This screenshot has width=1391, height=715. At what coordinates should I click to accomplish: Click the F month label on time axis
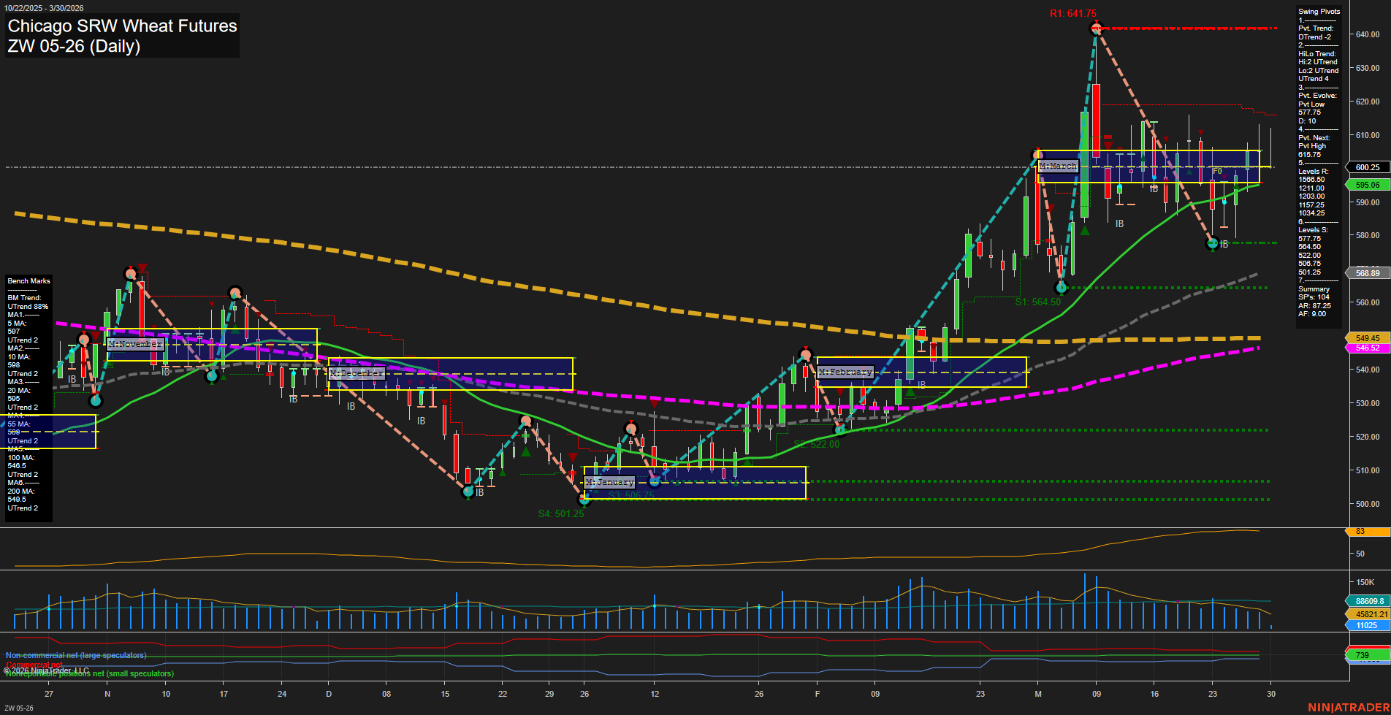click(818, 694)
